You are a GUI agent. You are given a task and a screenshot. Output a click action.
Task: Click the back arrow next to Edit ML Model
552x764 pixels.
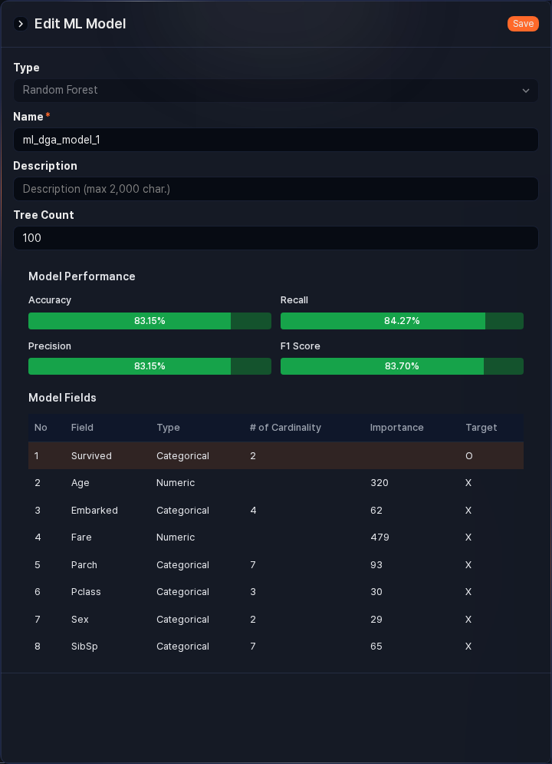pyautogui.click(x=19, y=24)
